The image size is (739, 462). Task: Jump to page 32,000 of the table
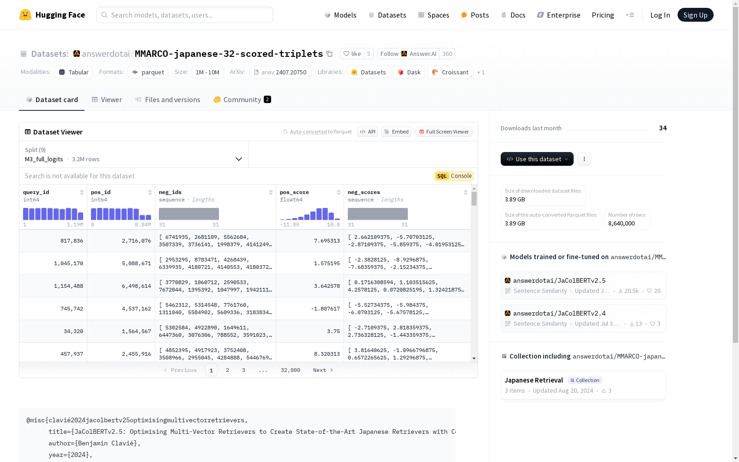[x=291, y=370]
